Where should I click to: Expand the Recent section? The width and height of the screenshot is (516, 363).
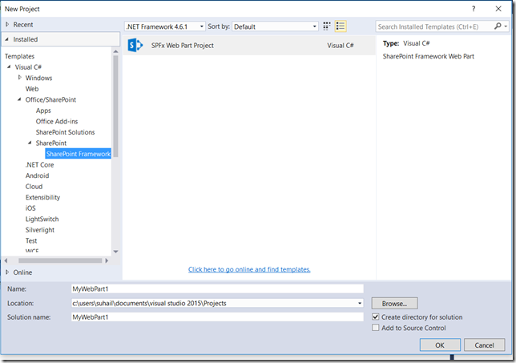[7, 24]
